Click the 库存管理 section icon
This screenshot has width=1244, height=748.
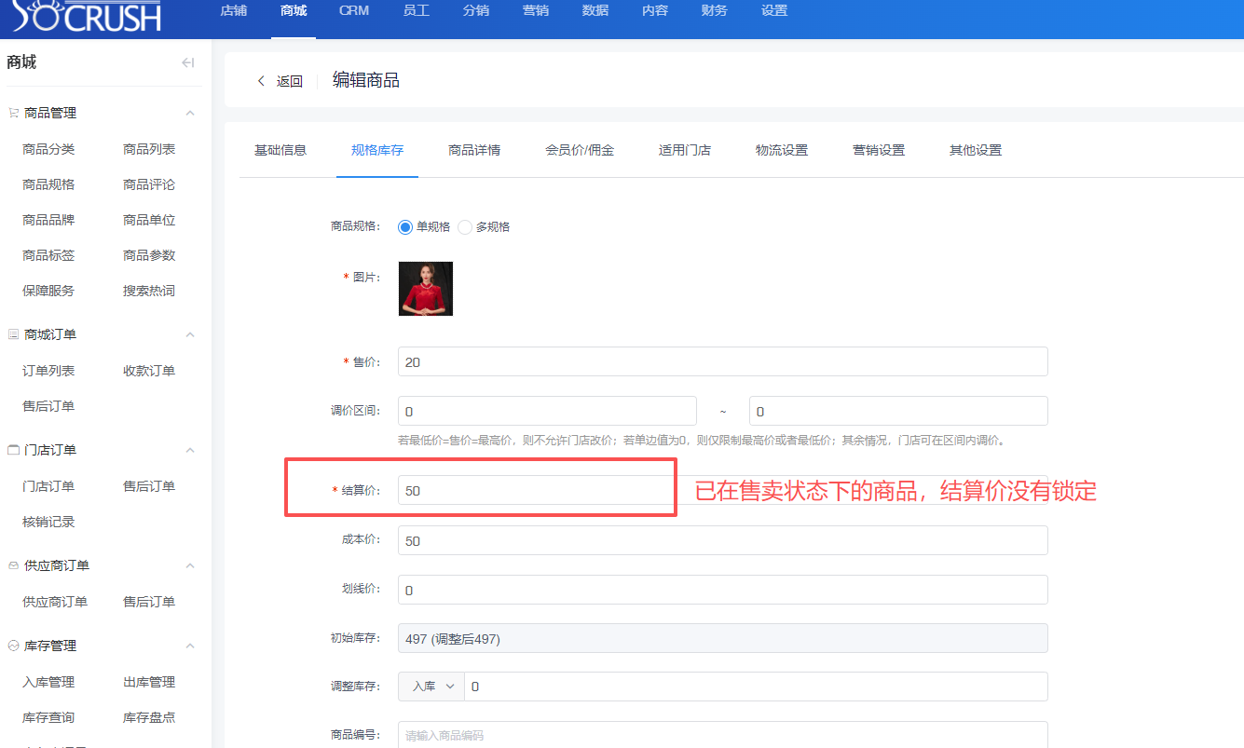pyautogui.click(x=13, y=646)
